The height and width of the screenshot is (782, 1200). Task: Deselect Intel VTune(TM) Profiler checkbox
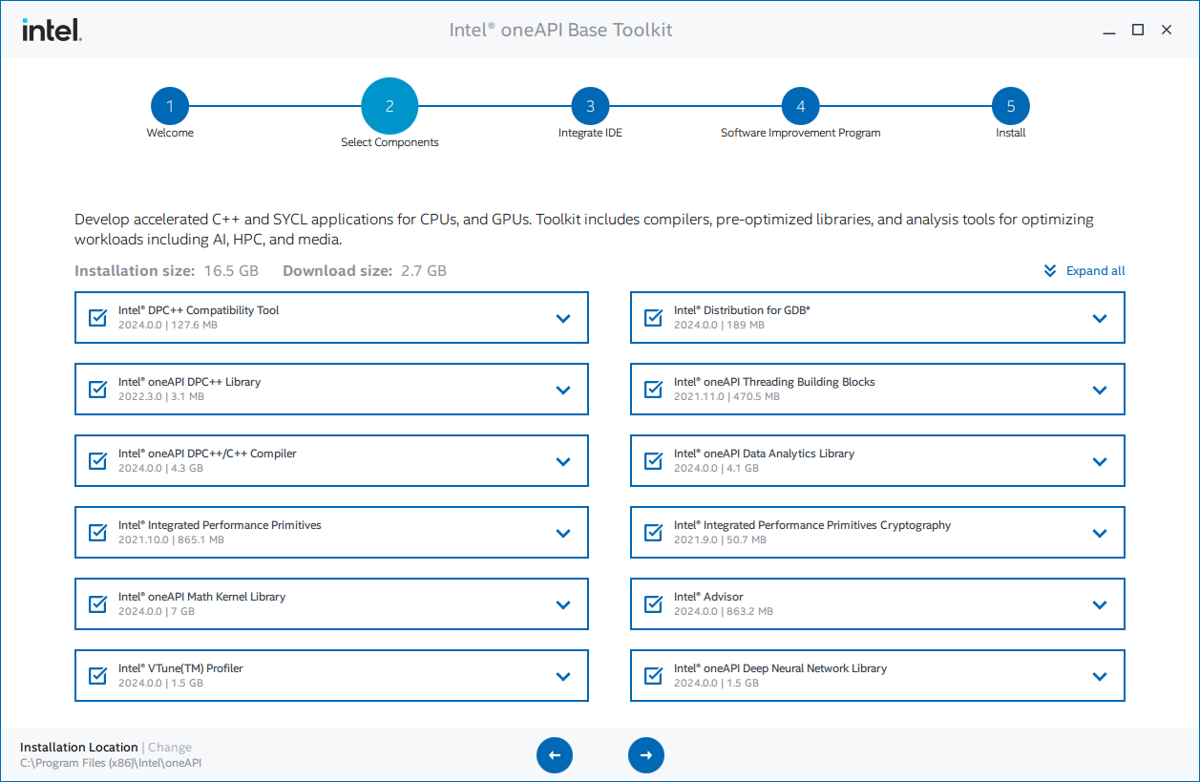click(x=97, y=676)
